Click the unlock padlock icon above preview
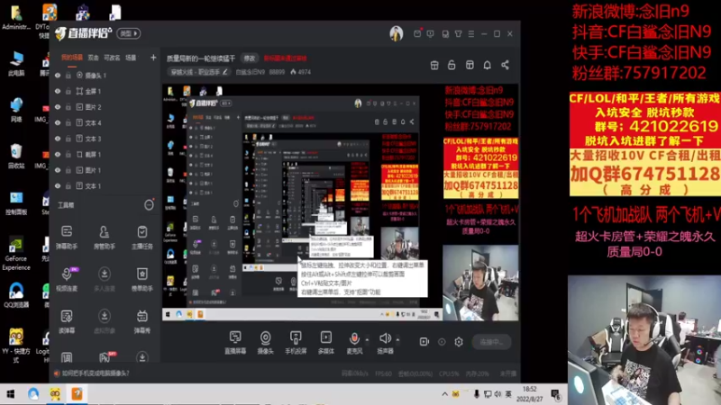This screenshot has width=721, height=405. (x=452, y=65)
